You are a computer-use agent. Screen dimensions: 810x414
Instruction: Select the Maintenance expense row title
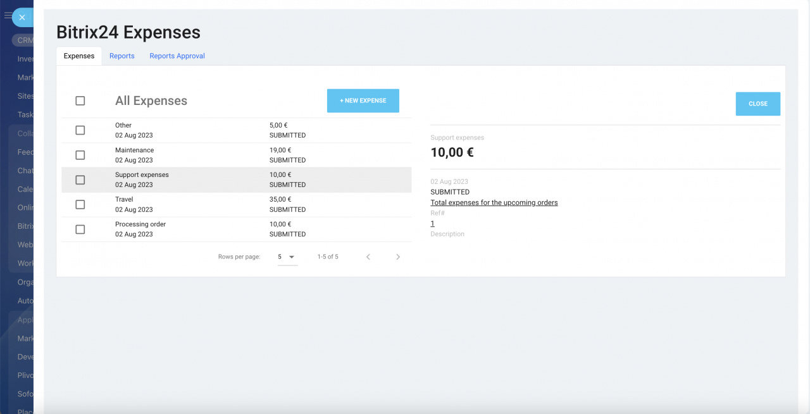pyautogui.click(x=134, y=150)
